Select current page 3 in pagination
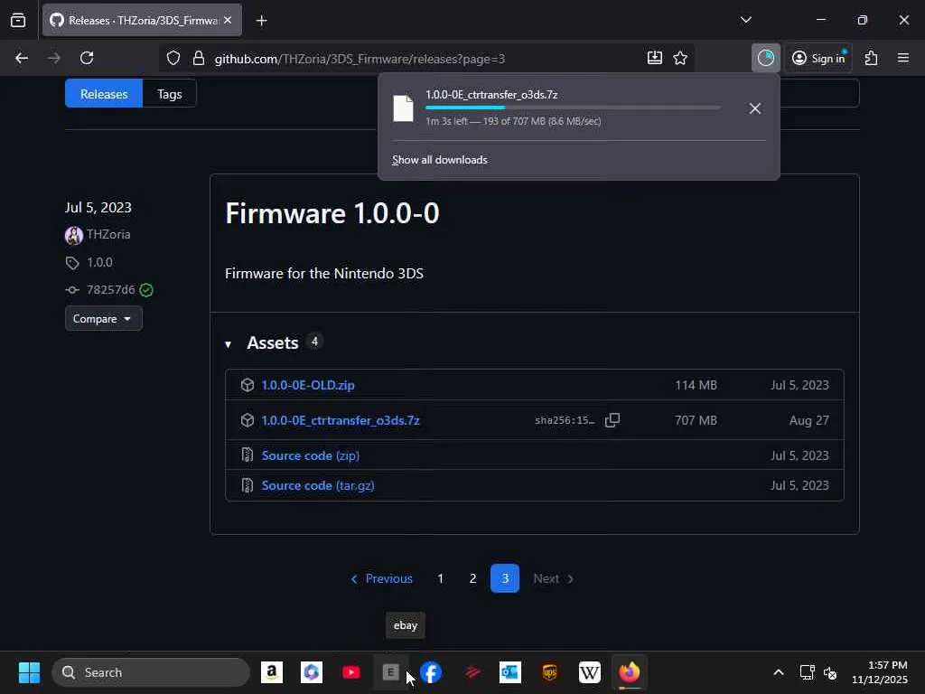The width and height of the screenshot is (925, 694). (x=505, y=579)
